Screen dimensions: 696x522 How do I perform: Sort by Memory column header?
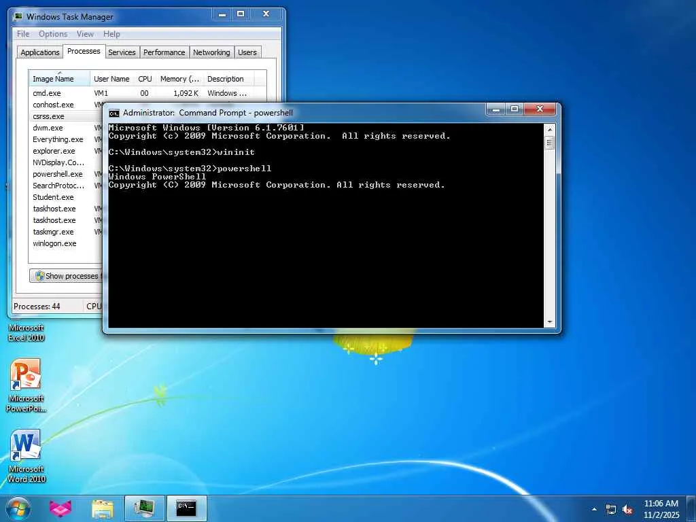tap(179, 79)
